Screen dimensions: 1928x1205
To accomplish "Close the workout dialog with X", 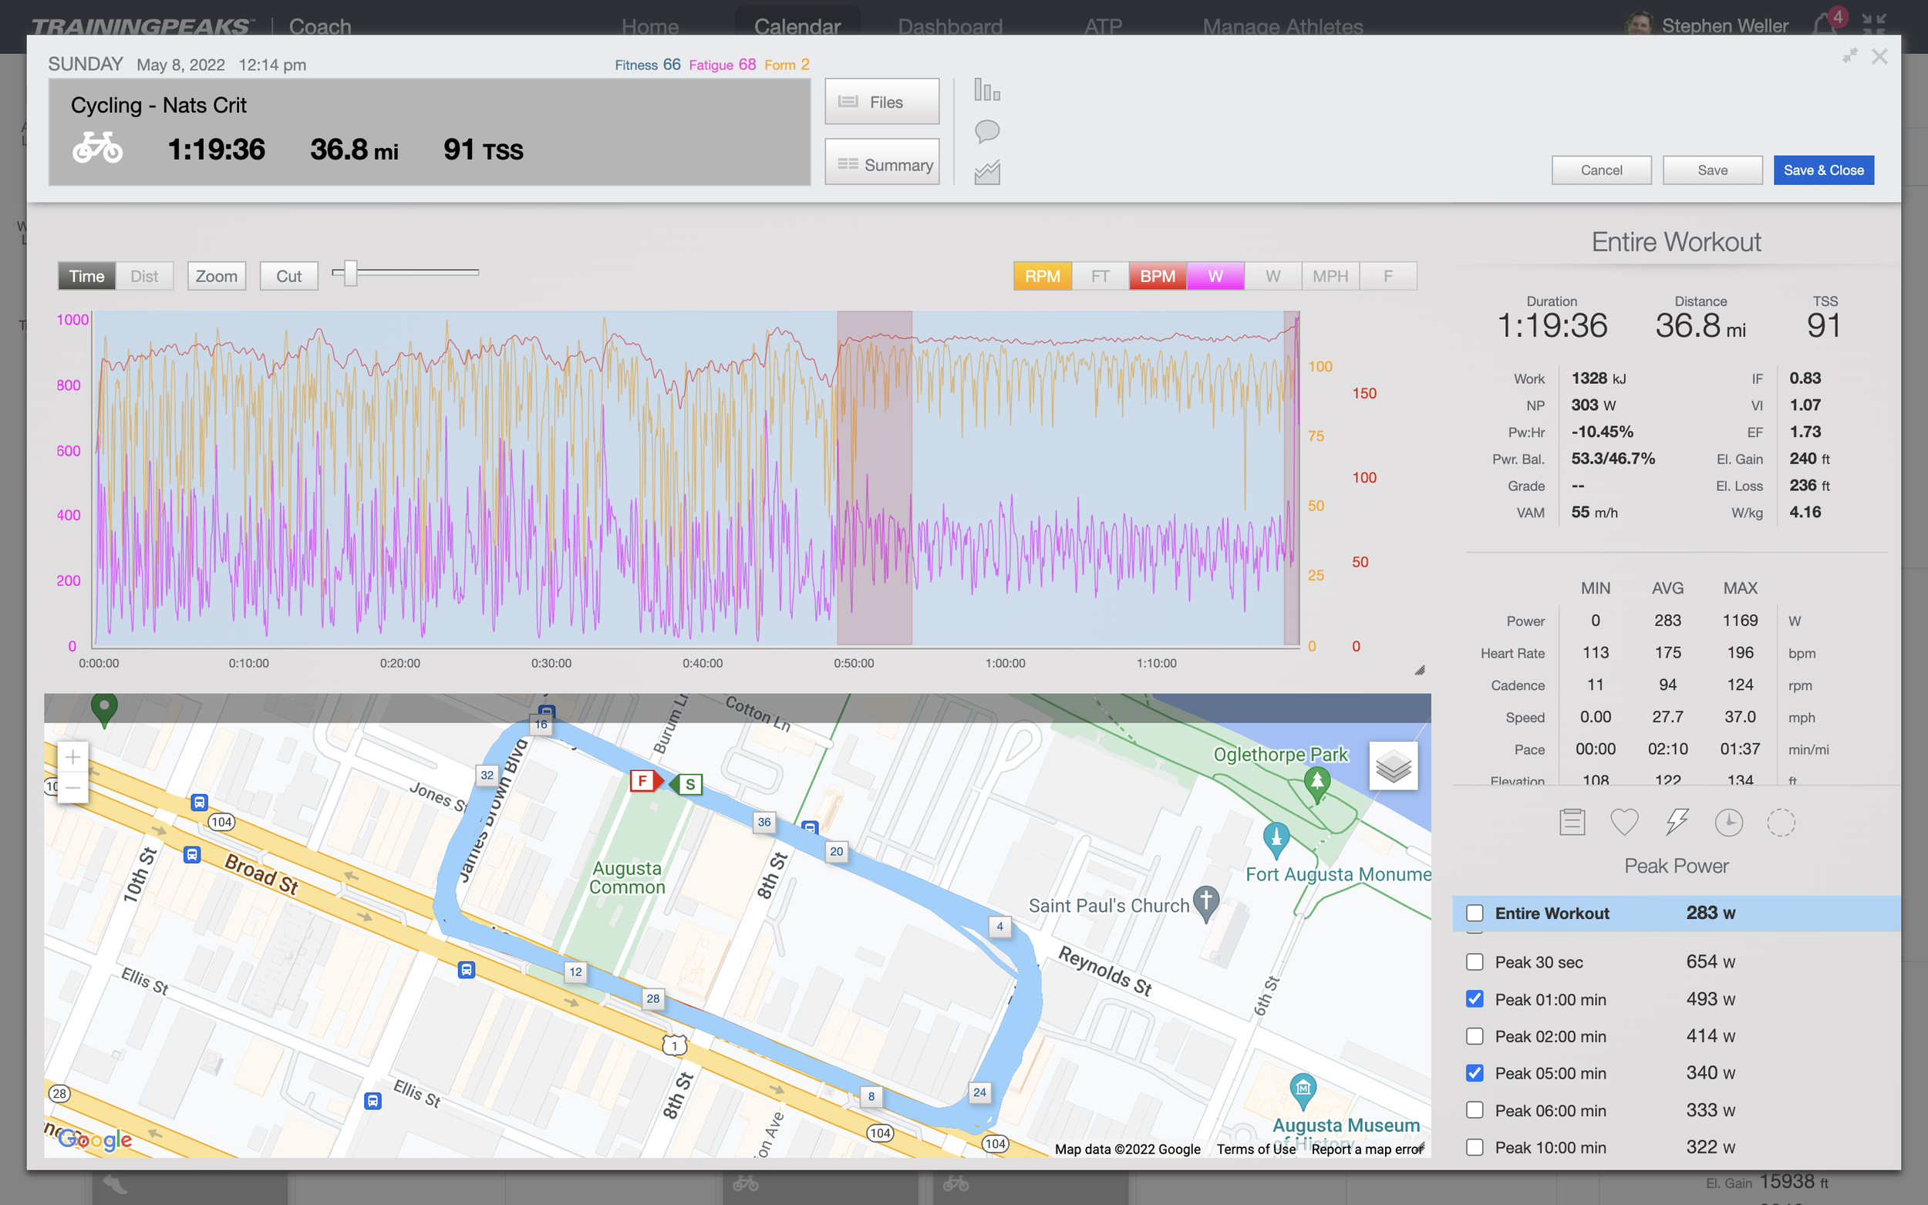I will coord(1879,56).
